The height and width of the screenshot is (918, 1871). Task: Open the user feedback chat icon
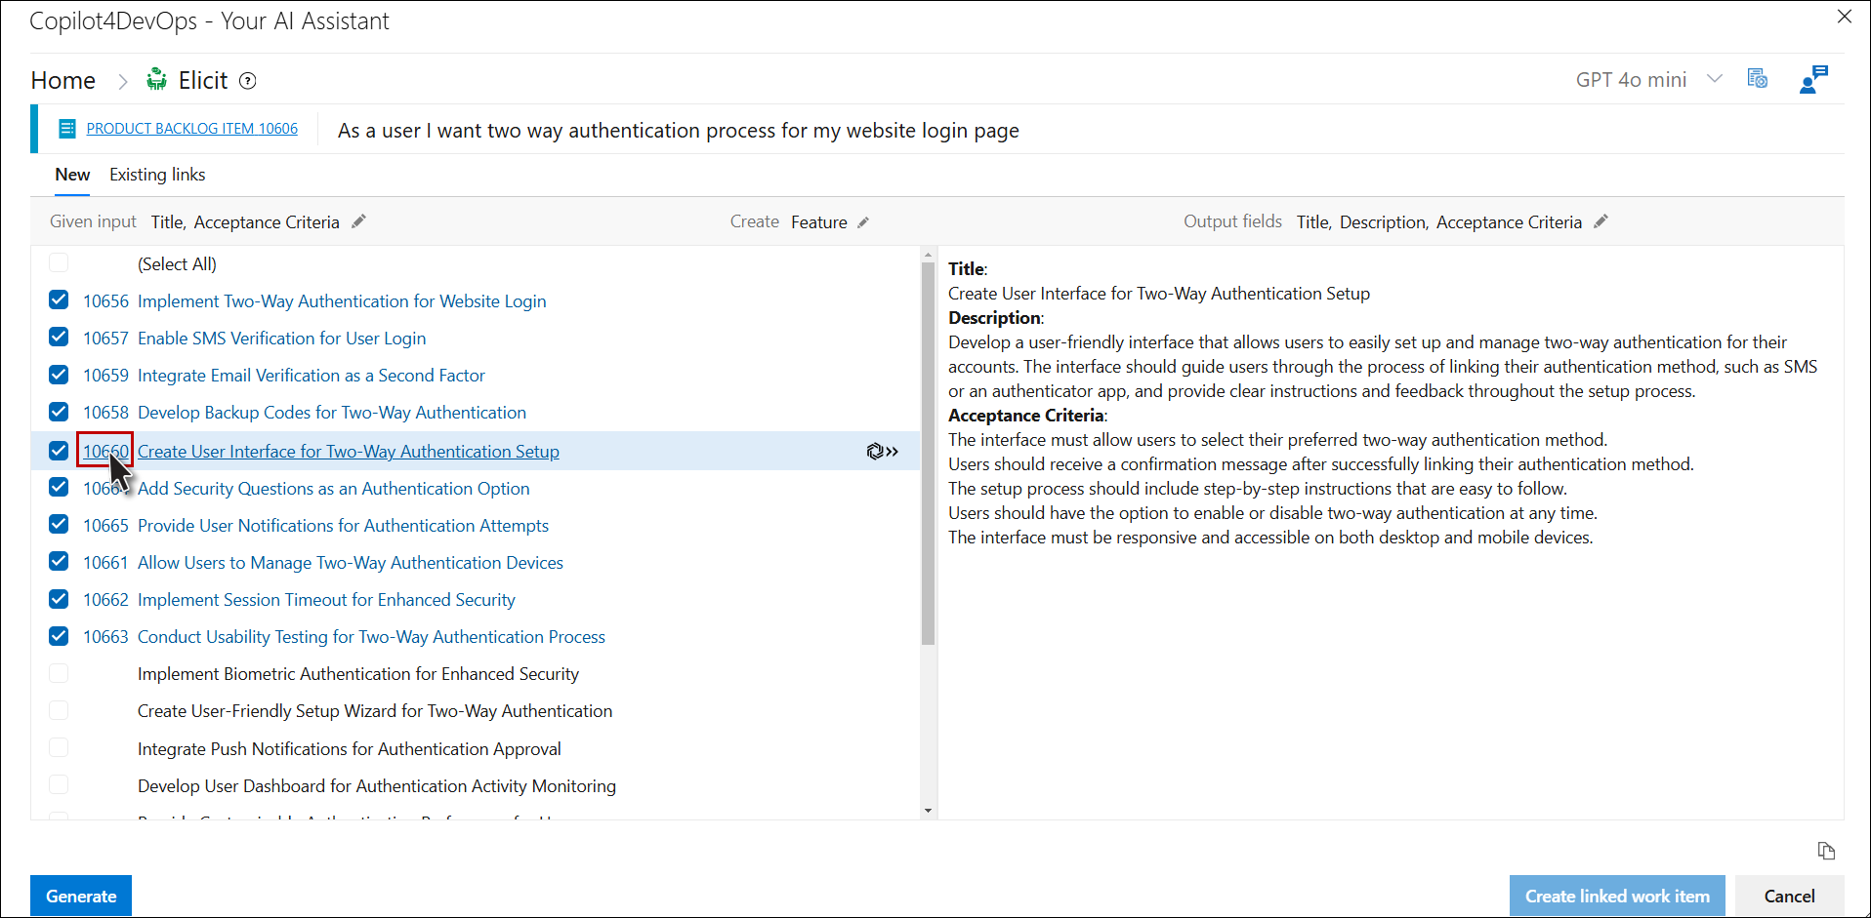tap(1813, 79)
